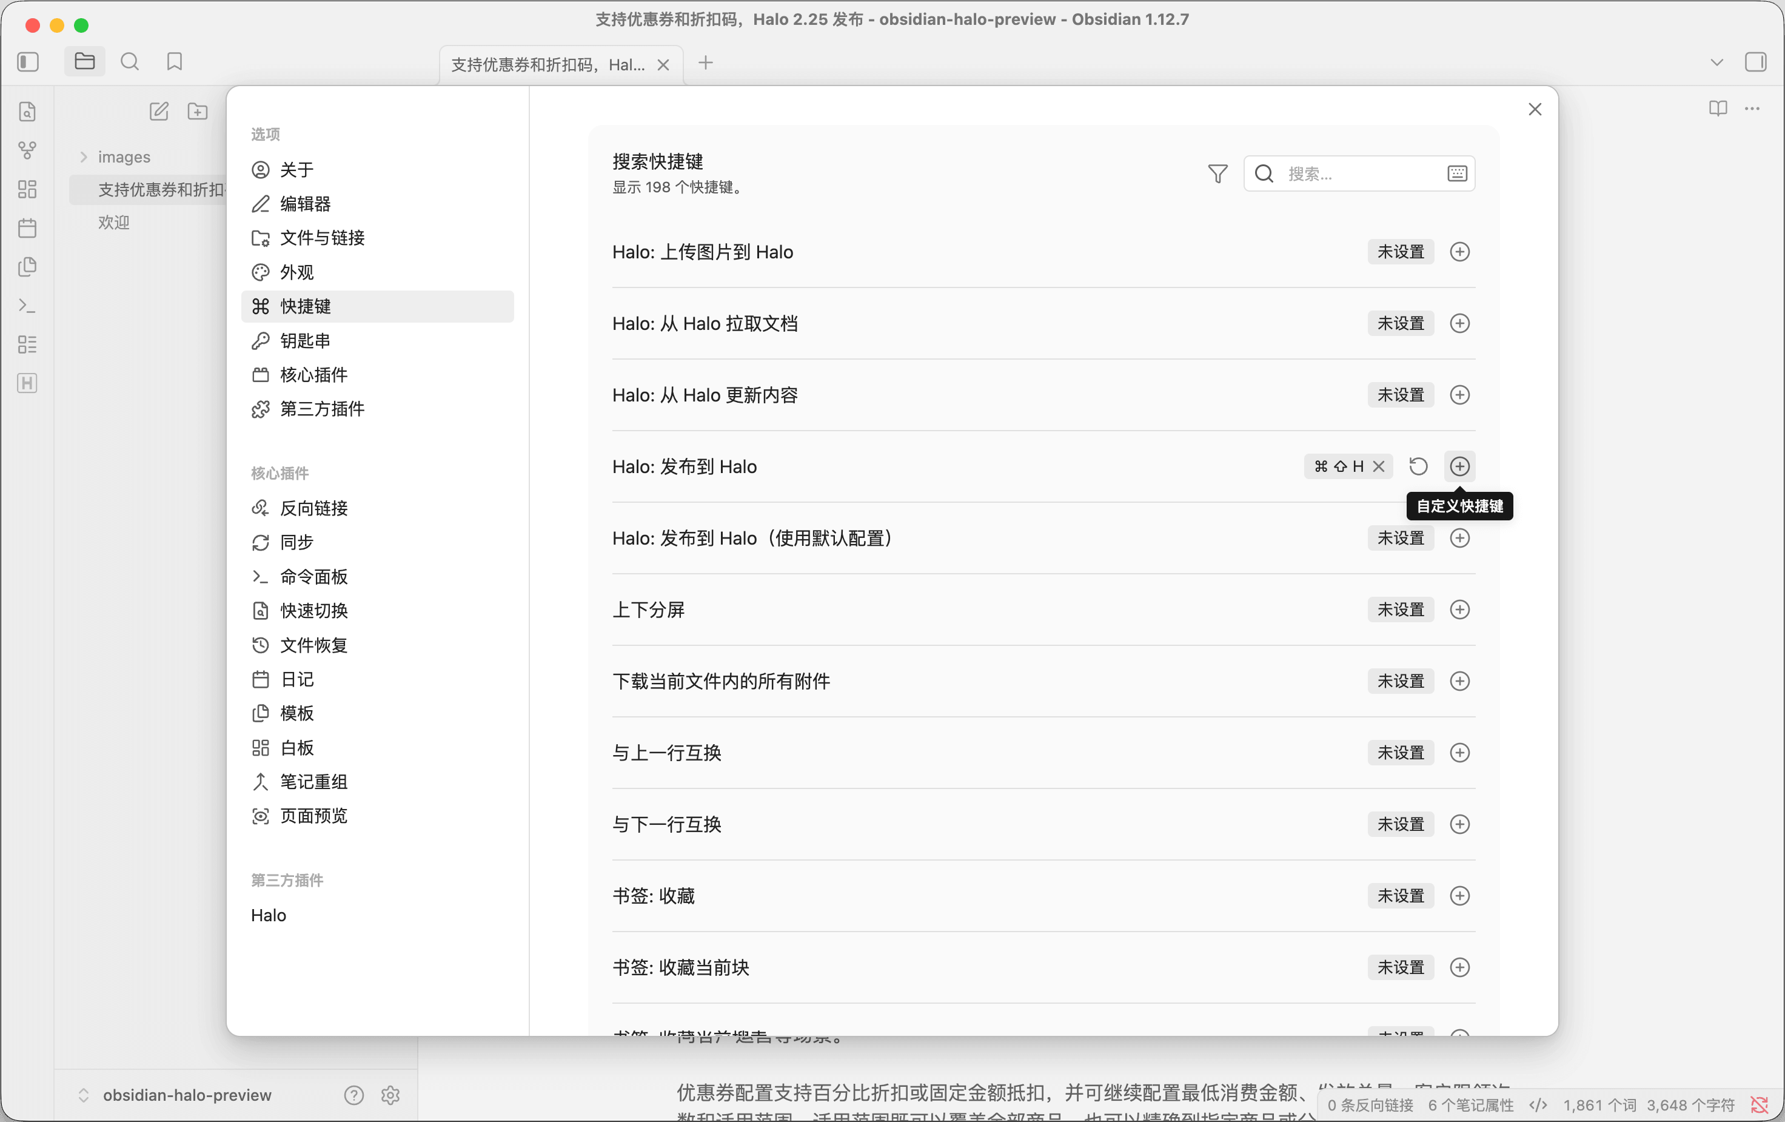Open Halo third-party plugin settings
1785x1122 pixels.
(377, 916)
